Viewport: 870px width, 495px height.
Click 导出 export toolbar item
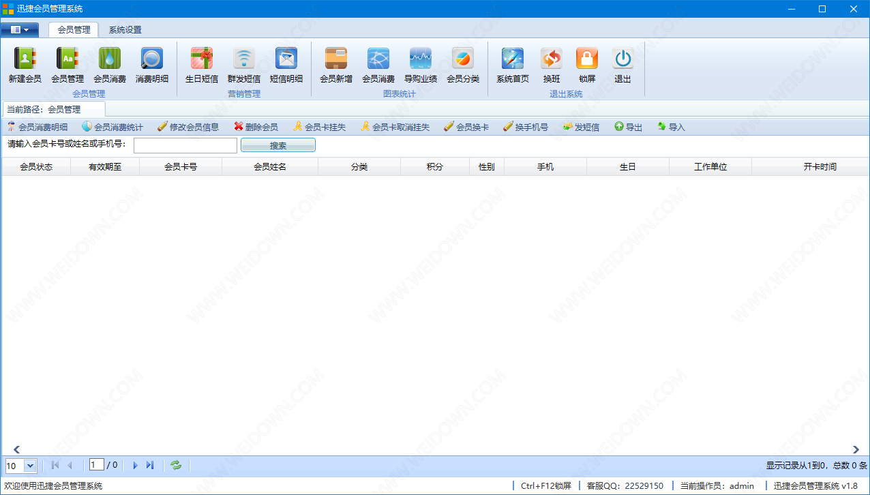pos(629,127)
